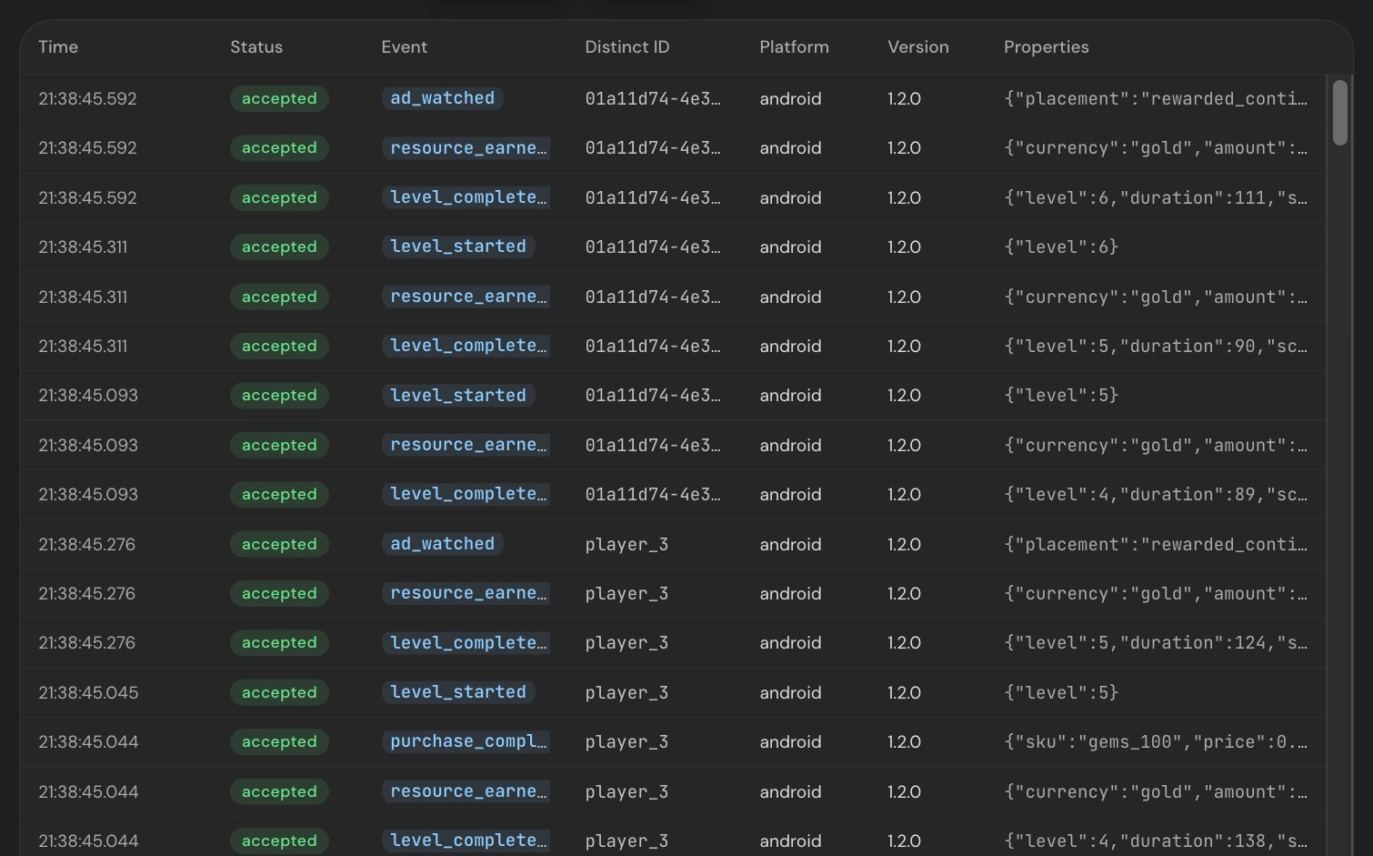Select level_complete… event tag at 21:38:45.592
Image resolution: width=1373 pixels, height=856 pixels.
pyautogui.click(x=466, y=197)
